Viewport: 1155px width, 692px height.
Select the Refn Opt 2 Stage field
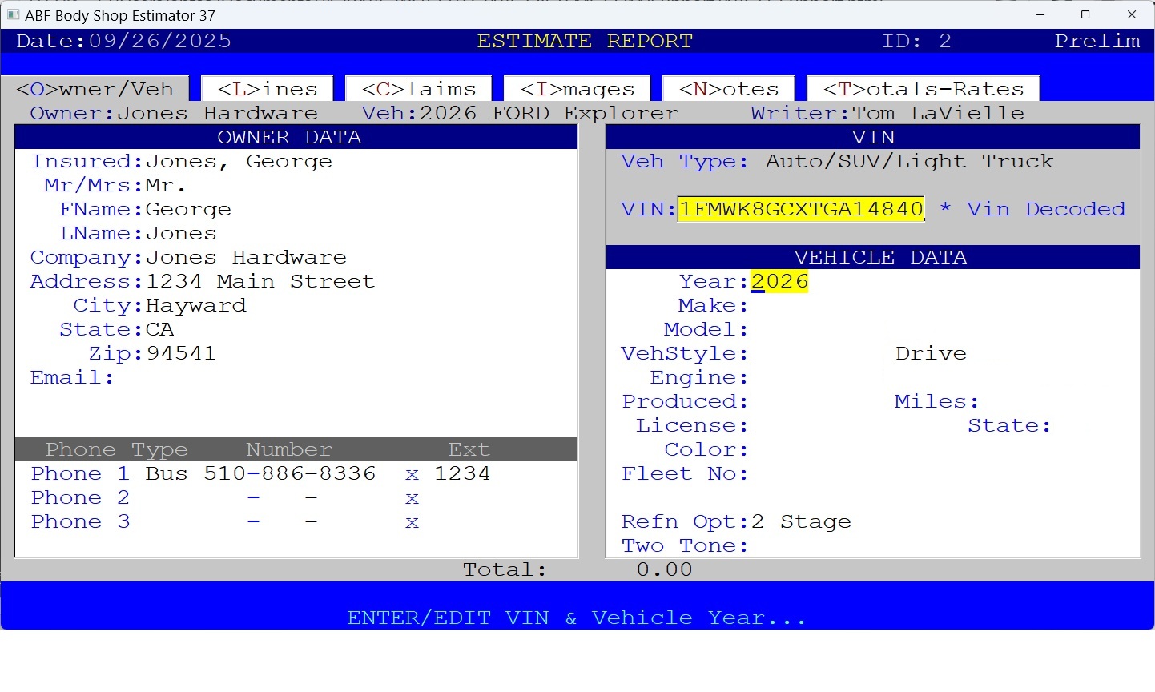coord(801,521)
